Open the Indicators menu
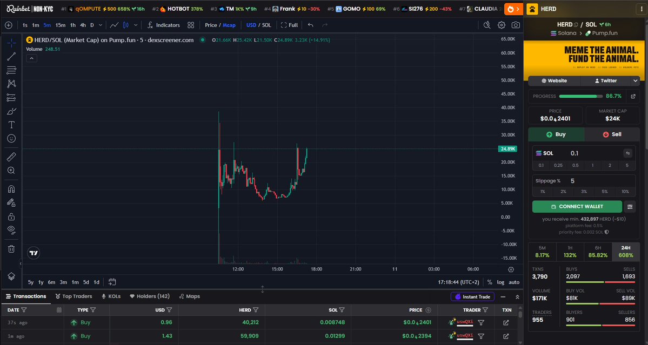Screen dimensions: 648x345 164,25
